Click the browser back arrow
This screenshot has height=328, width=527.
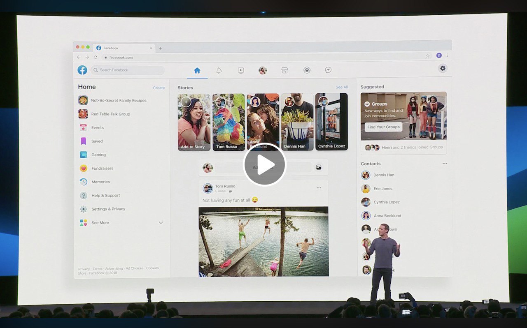[79, 57]
